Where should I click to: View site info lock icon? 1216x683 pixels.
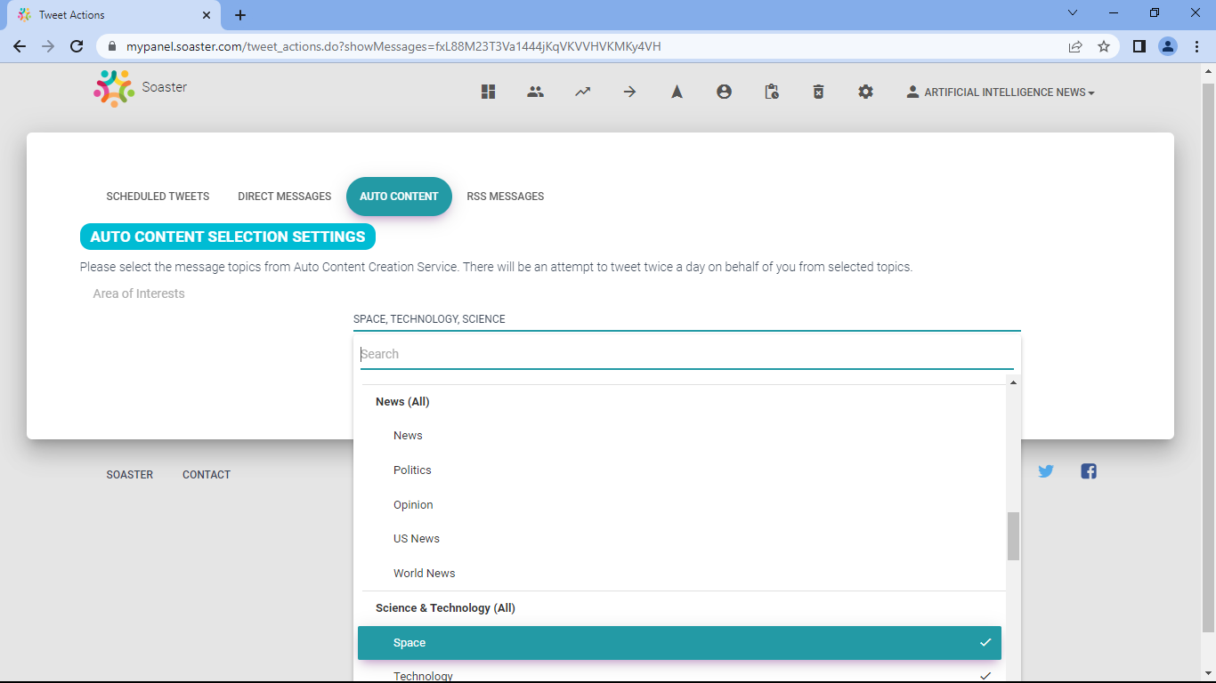pyautogui.click(x=112, y=46)
